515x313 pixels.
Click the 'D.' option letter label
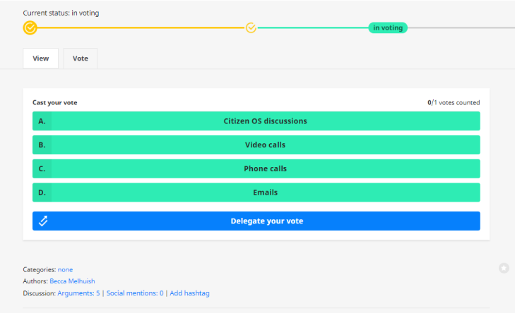[42, 192]
